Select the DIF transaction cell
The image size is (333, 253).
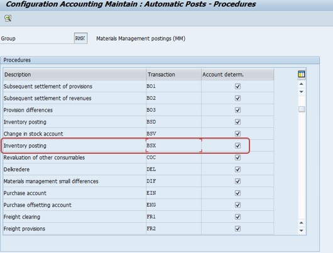[173, 181]
